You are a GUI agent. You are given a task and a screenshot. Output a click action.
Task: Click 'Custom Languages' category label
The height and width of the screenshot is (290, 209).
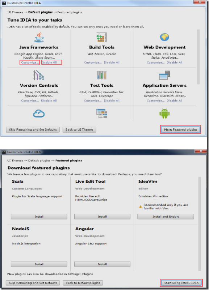(x=27, y=189)
